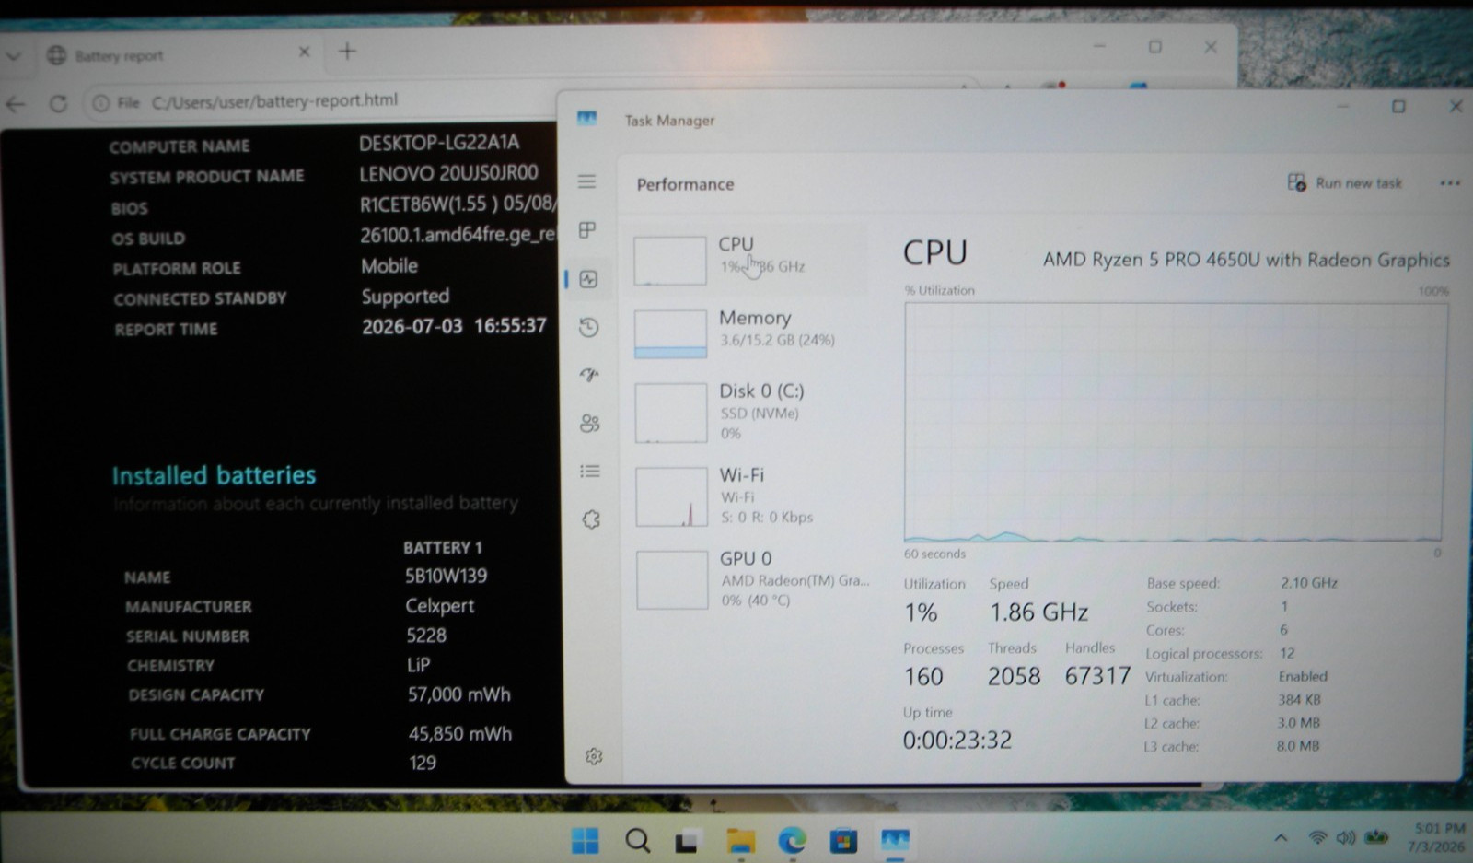Click the LENOVO 20UJS0JR00 product name

(448, 173)
